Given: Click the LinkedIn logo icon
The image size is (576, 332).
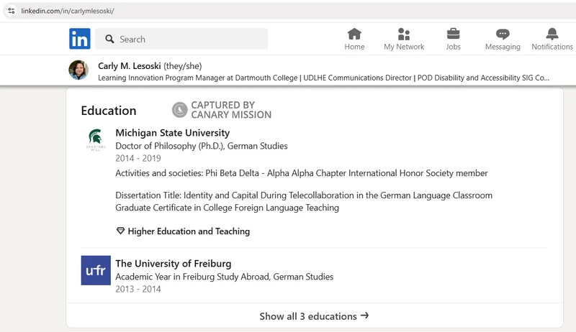Looking at the screenshot, I should [x=80, y=39].
